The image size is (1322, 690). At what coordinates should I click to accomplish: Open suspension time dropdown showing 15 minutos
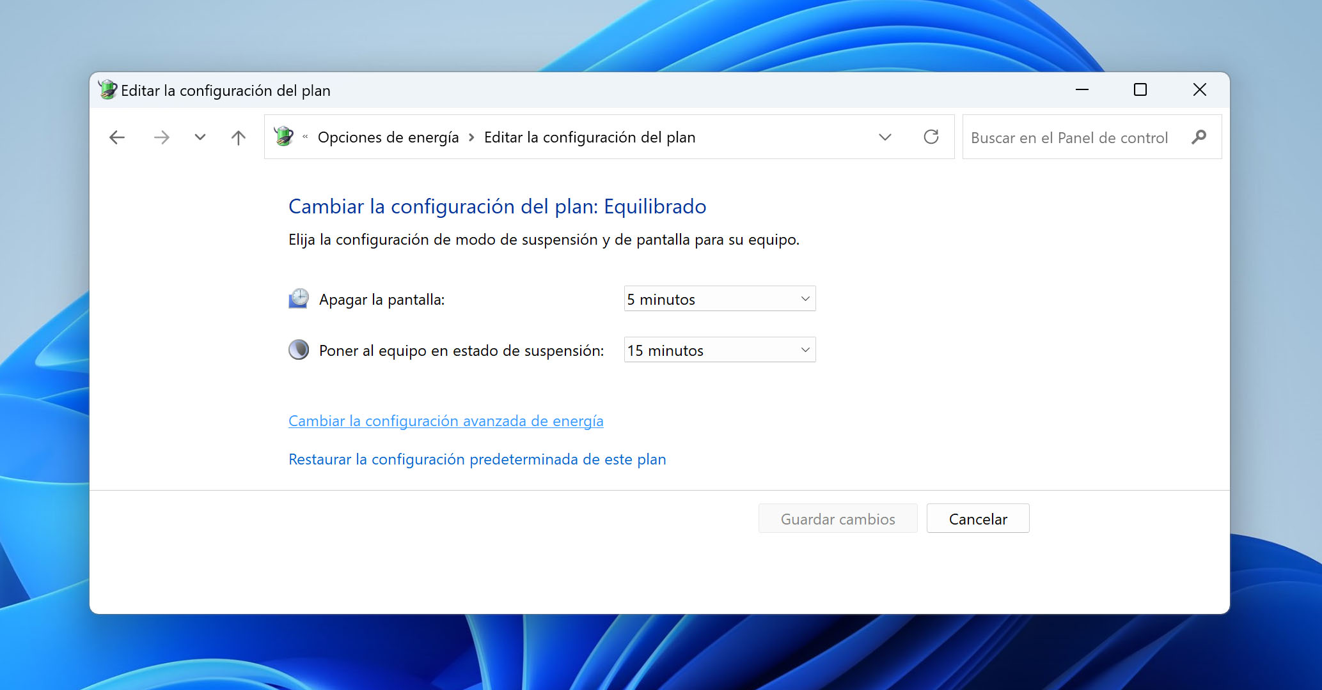(720, 350)
